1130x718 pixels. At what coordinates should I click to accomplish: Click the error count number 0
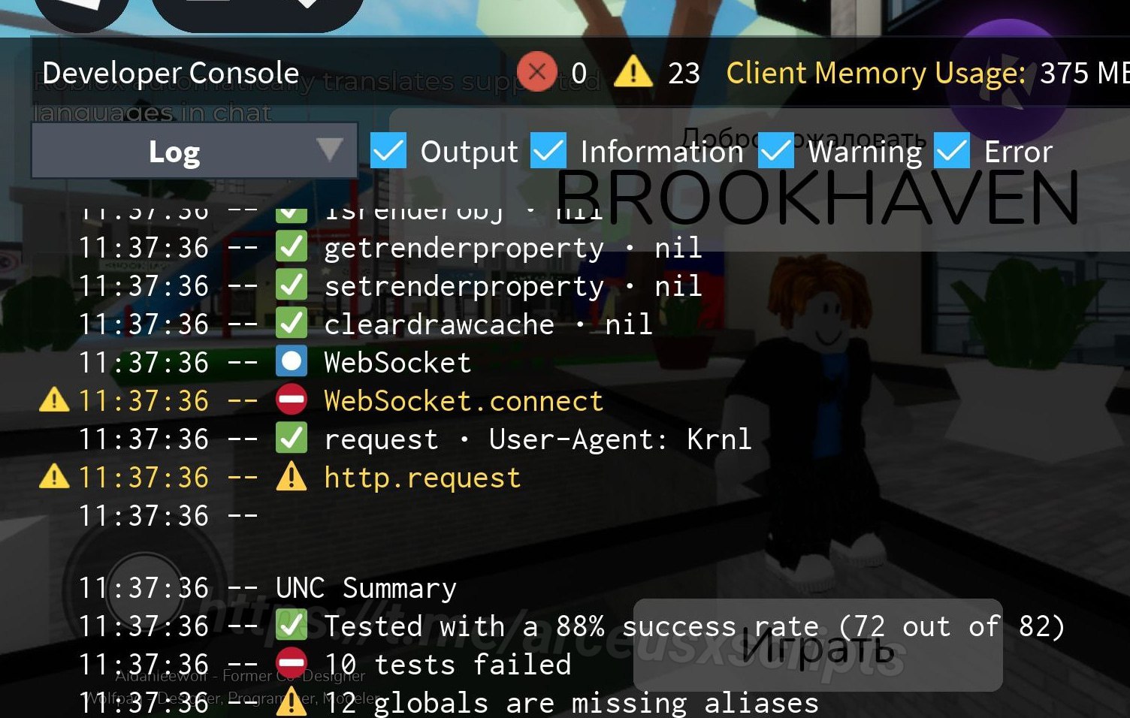coord(579,73)
